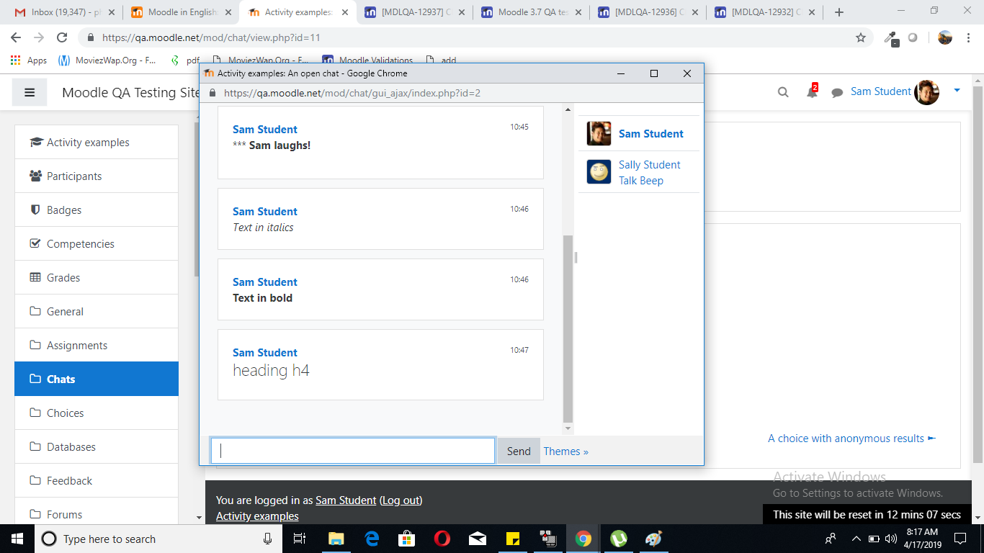The image size is (984, 553).
Task: Switch to the MDLQA-12937 tab
Action: click(414, 12)
